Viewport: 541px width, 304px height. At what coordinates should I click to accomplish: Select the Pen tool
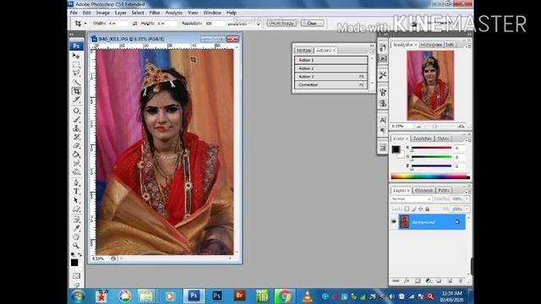coord(76,182)
